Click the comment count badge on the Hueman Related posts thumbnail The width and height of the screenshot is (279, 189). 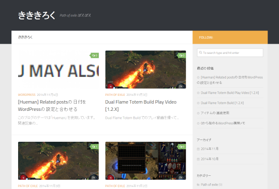pyautogui.click(x=94, y=55)
